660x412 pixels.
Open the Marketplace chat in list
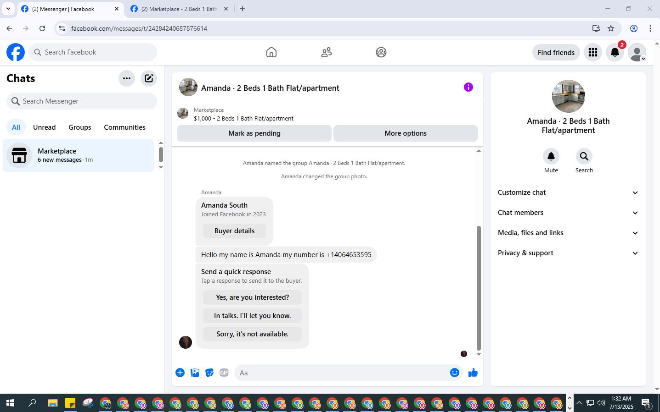tap(79, 155)
